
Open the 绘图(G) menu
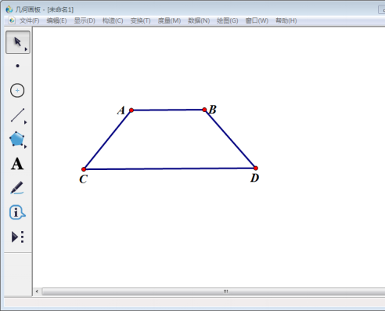tap(228, 20)
